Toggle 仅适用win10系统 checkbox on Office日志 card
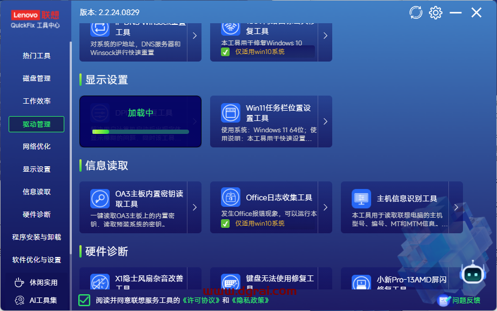Viewport: 497px width, 311px height. (x=225, y=224)
